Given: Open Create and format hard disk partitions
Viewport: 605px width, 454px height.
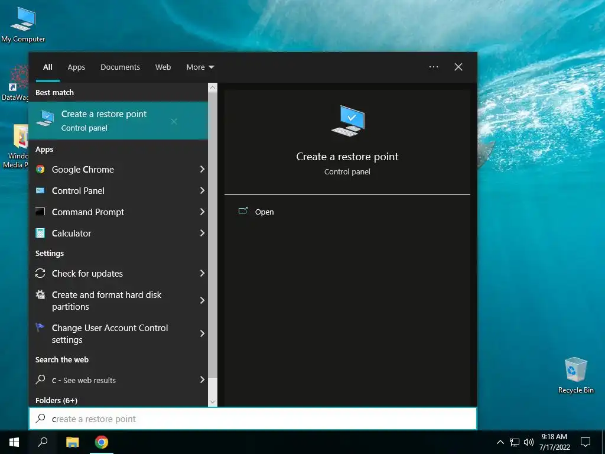Looking at the screenshot, I should (118, 300).
